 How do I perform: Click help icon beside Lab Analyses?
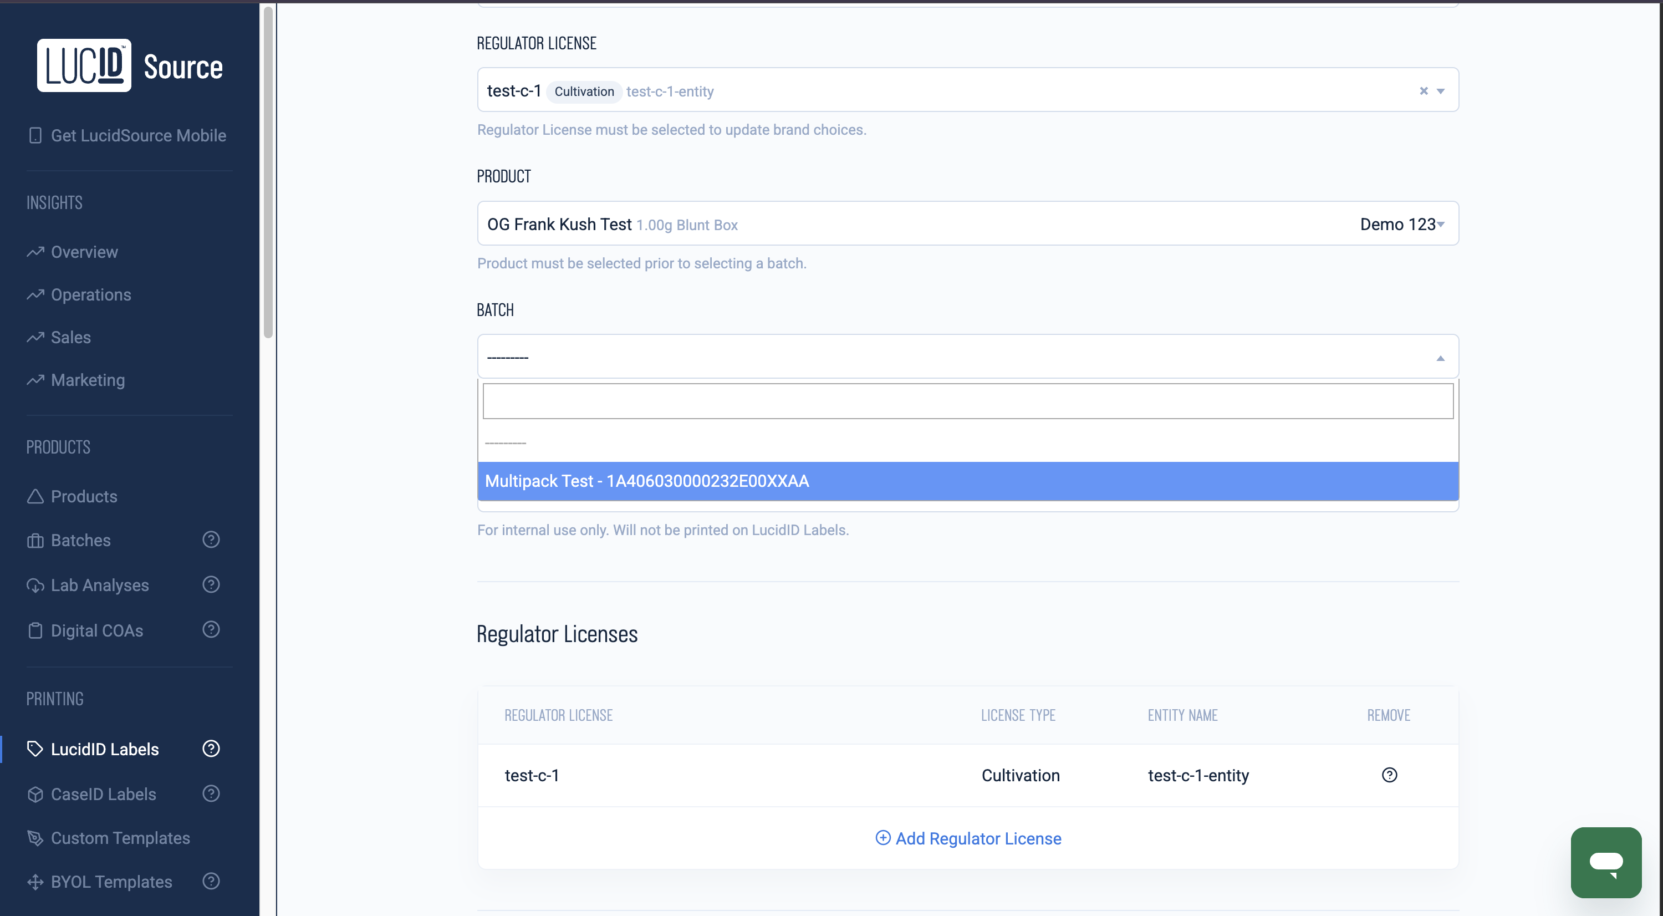coord(211,585)
